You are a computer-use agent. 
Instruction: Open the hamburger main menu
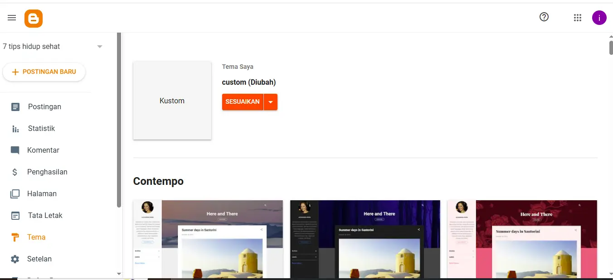pyautogui.click(x=12, y=18)
